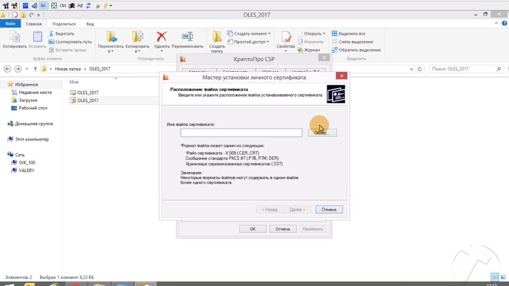
Task: Select Избранное in the navigation pane
Action: click(27, 85)
